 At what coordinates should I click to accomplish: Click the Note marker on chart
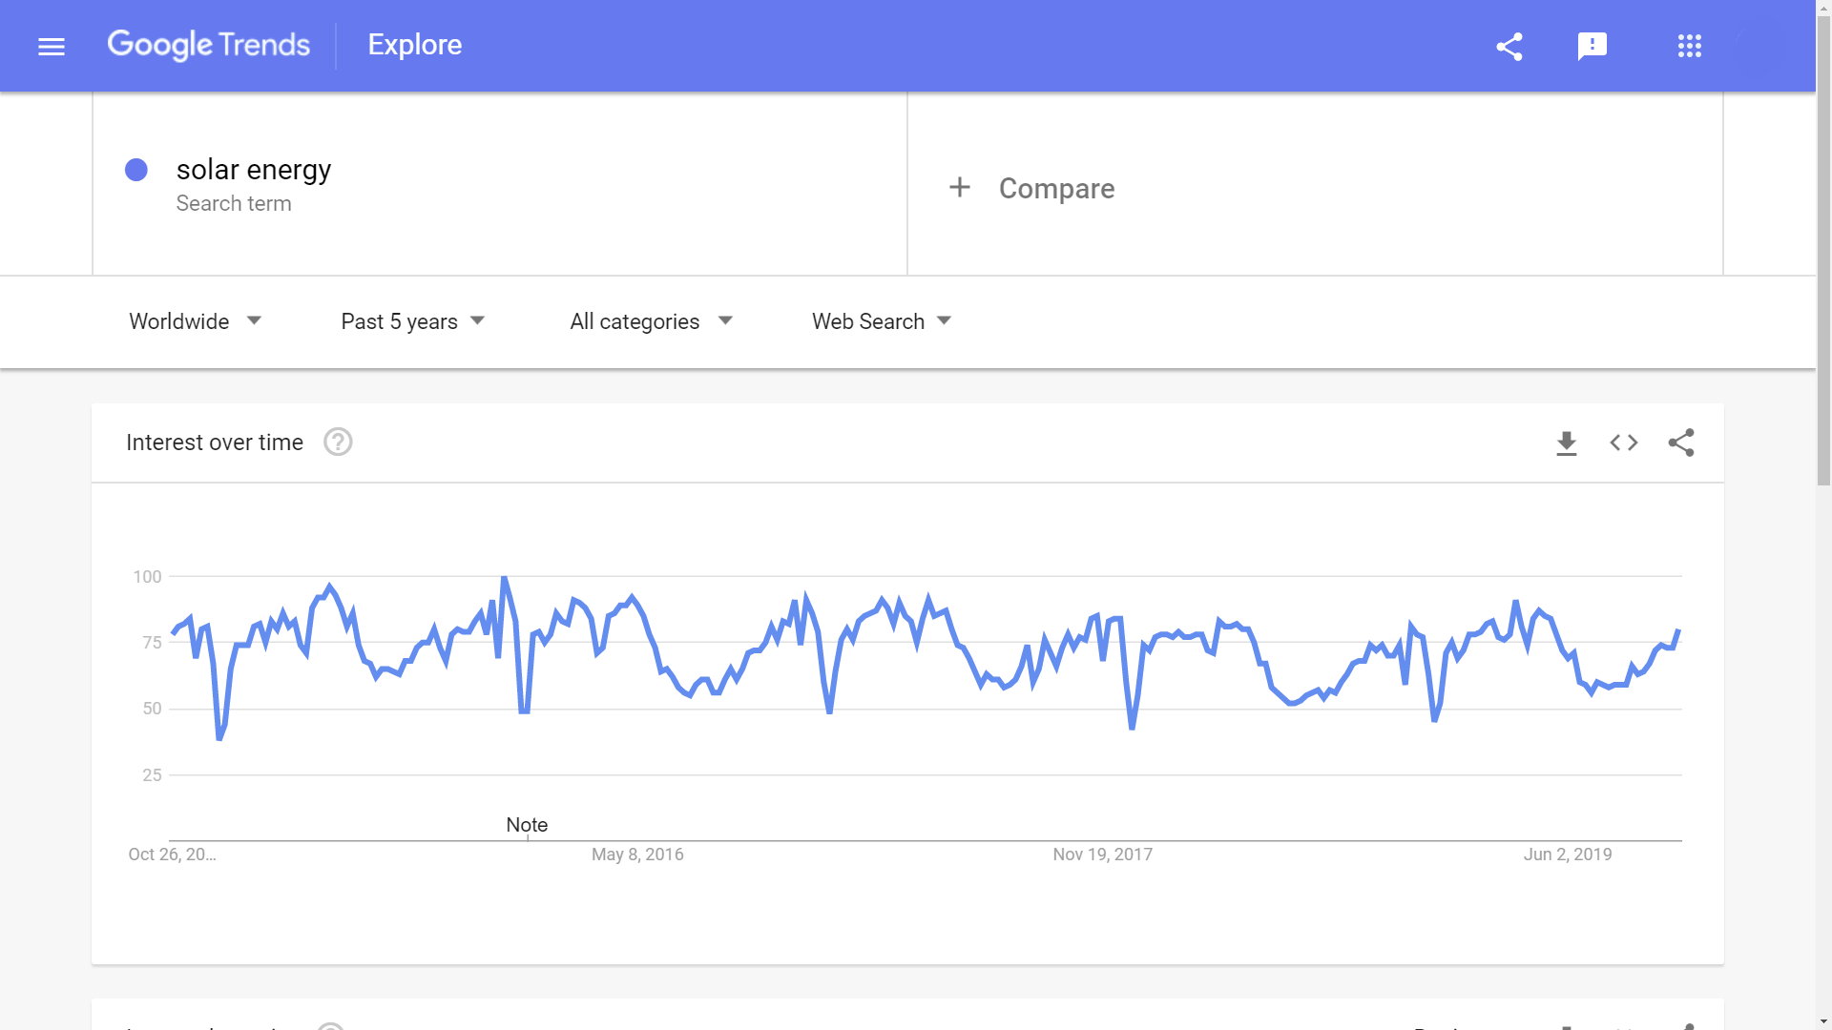527,825
